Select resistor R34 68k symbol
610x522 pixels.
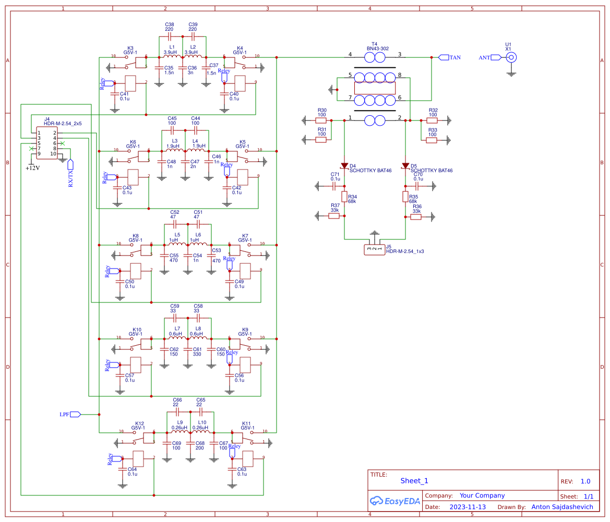click(x=345, y=197)
